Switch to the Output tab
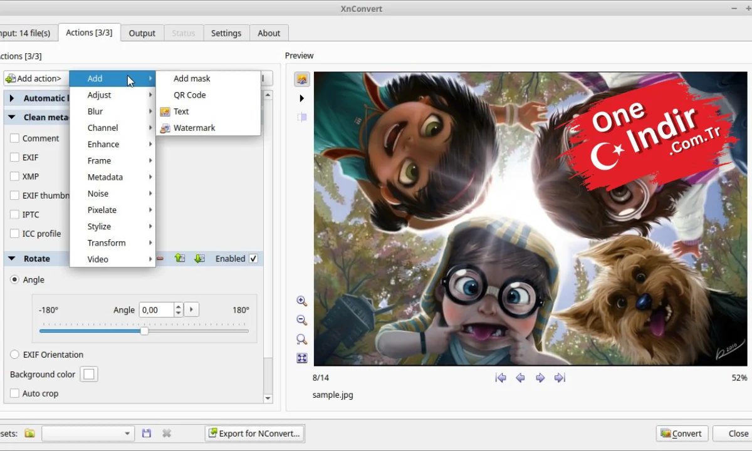The height and width of the screenshot is (451, 752). (x=142, y=33)
